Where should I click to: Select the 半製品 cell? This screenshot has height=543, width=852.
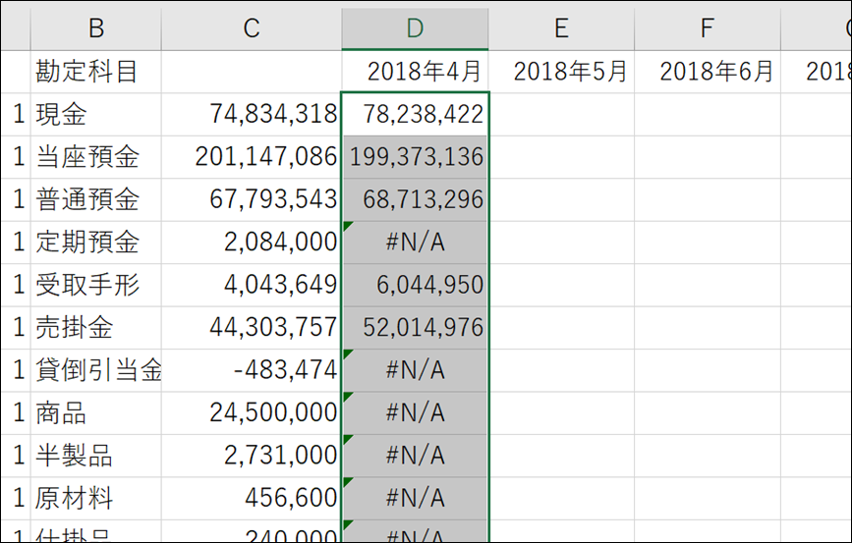click(x=96, y=456)
